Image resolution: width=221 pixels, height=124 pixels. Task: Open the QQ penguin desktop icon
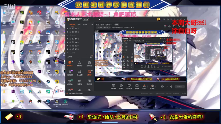pos(30,101)
